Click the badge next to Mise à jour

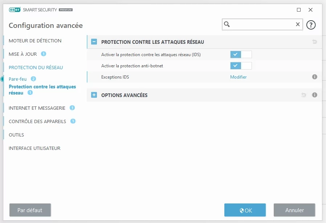(x=44, y=54)
